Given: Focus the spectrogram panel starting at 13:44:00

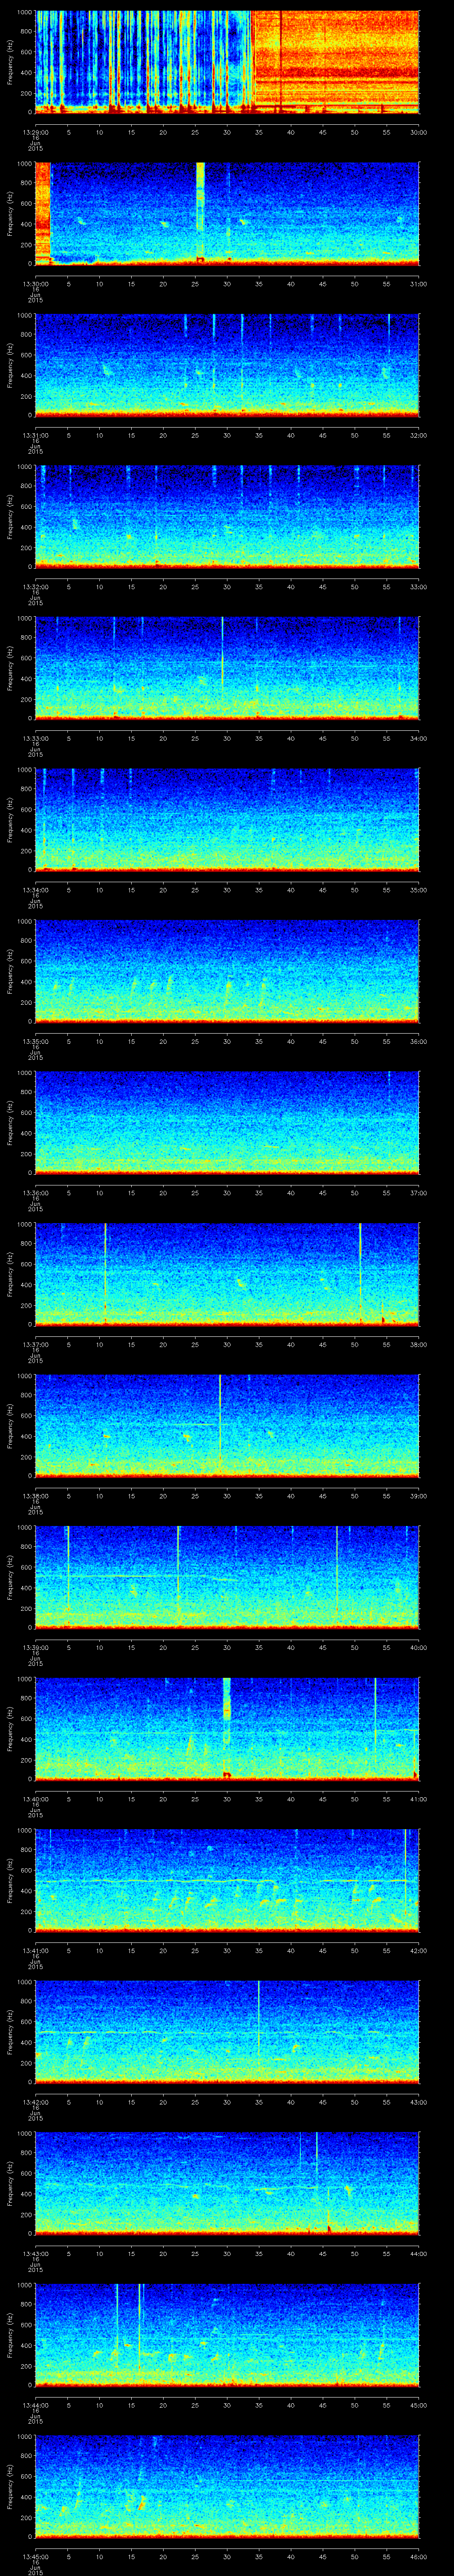Looking at the screenshot, I should tap(227, 2334).
